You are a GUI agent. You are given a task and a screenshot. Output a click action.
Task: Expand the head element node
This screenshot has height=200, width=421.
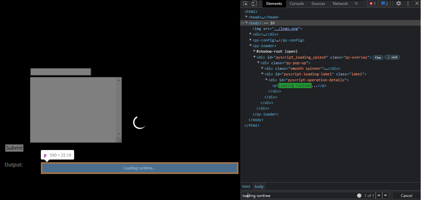247,17
